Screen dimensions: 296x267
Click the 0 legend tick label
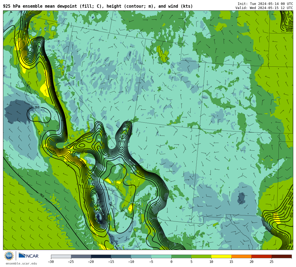(171, 262)
